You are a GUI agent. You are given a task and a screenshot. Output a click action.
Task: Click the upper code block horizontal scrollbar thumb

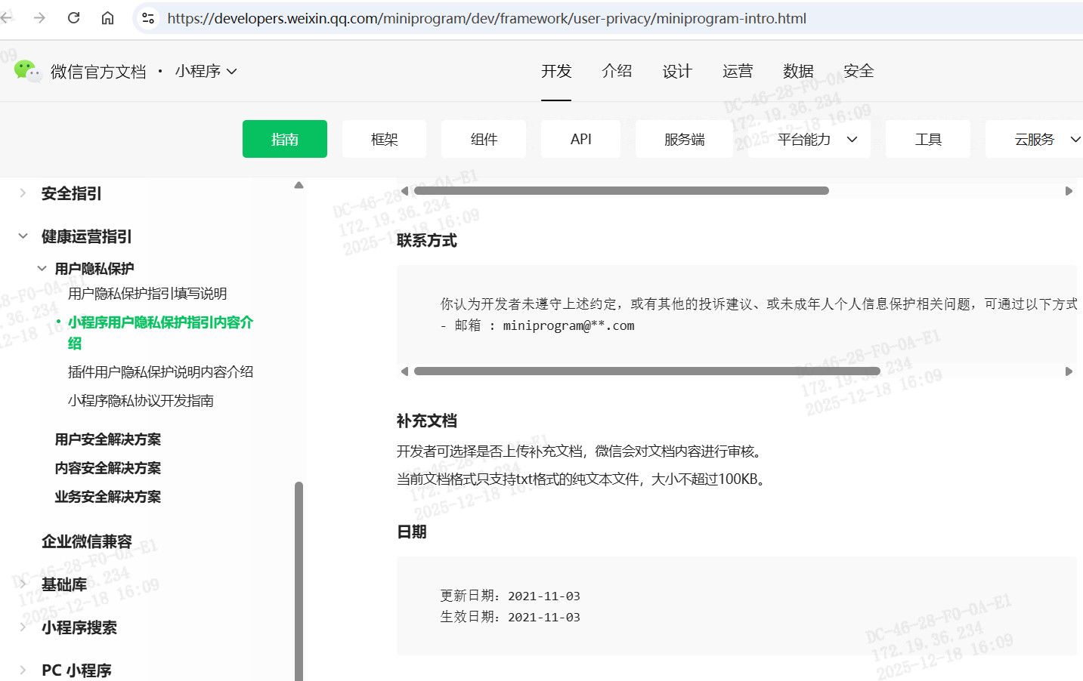click(621, 191)
